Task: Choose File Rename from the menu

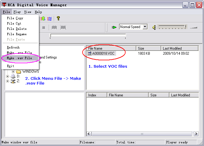Action: pyautogui.click(x=20, y=34)
